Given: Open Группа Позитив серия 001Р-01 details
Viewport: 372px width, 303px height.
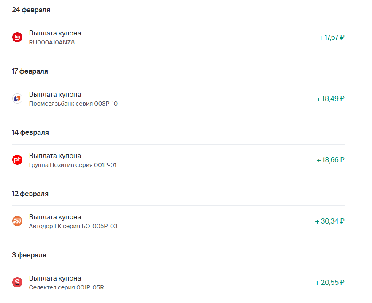Looking at the screenshot, I should click(x=73, y=165).
